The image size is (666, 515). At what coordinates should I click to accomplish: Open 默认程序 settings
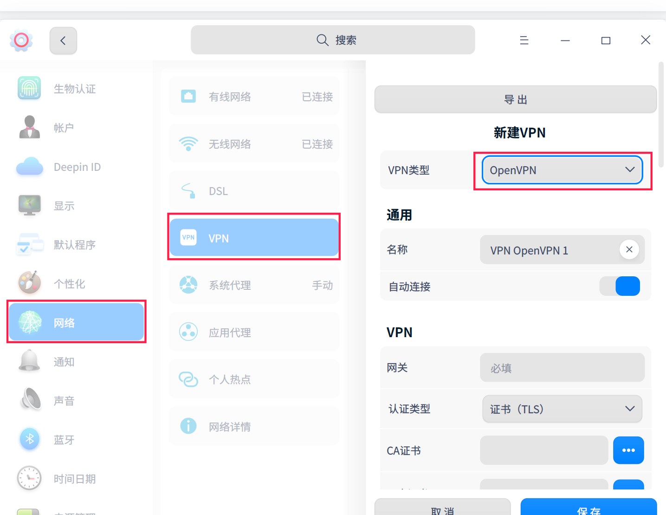tap(77, 244)
